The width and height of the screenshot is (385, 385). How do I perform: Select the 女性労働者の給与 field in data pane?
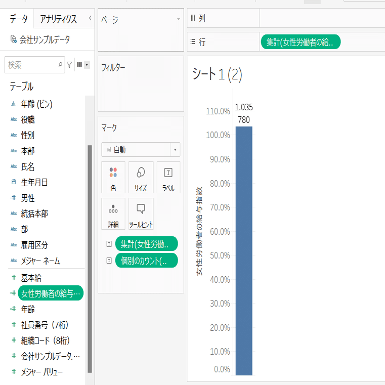click(51, 293)
